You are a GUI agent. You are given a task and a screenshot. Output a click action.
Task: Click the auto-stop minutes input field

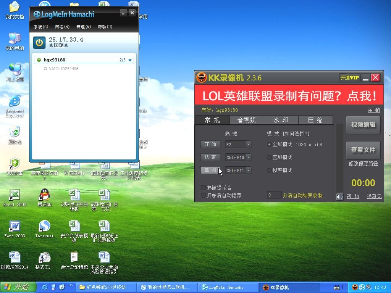[x=274, y=195]
